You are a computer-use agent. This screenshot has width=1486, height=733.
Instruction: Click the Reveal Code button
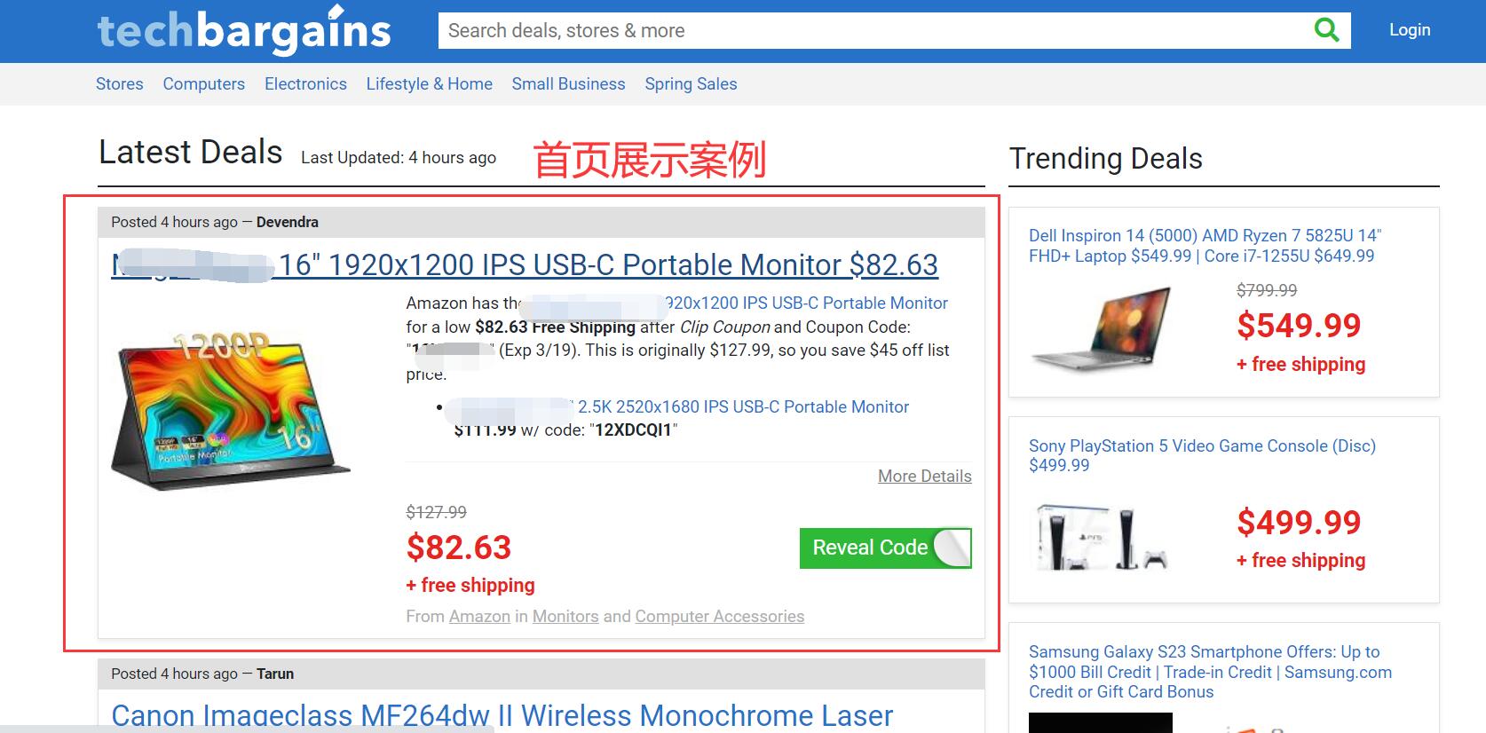pyautogui.click(x=885, y=548)
